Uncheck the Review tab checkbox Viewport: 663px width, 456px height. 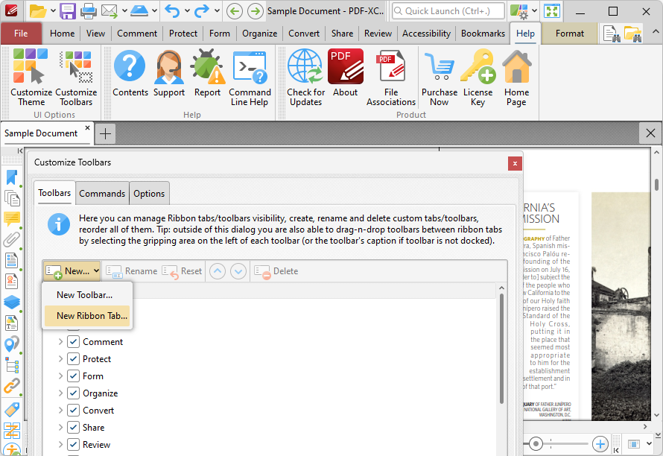pyautogui.click(x=73, y=445)
